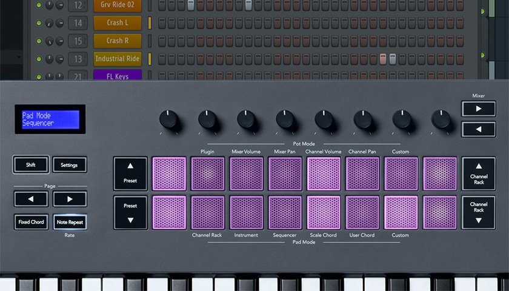Click the pot knob above Channel Pan label
This screenshot has width=509, height=291.
[363, 119]
